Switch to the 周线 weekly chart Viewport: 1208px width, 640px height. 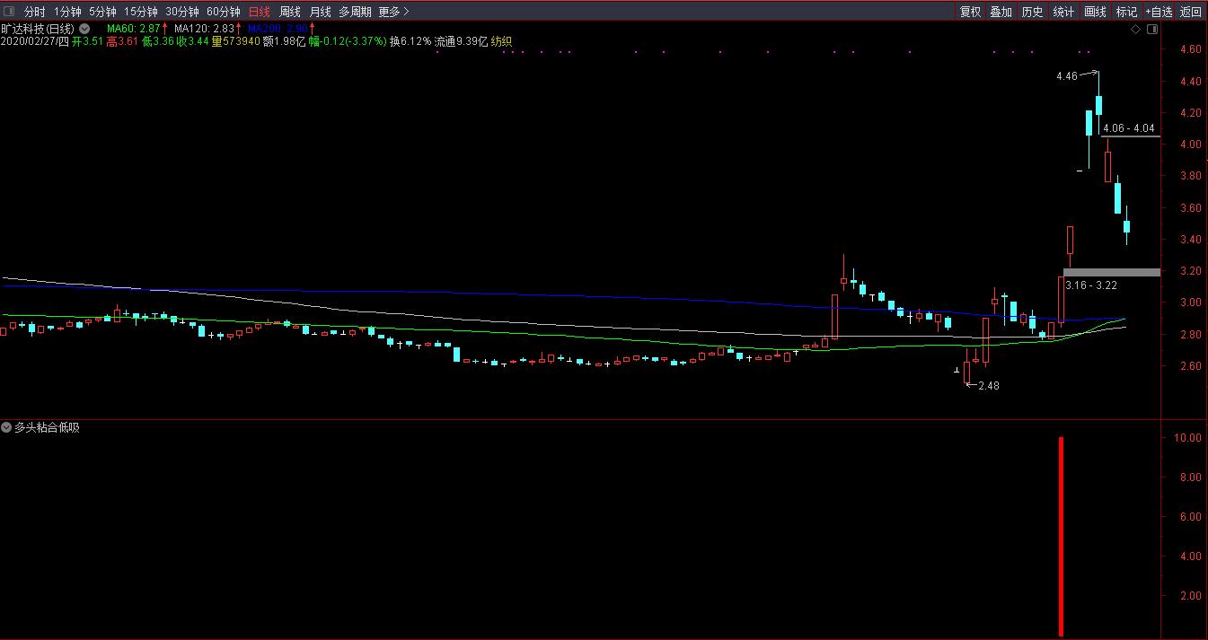click(x=289, y=12)
